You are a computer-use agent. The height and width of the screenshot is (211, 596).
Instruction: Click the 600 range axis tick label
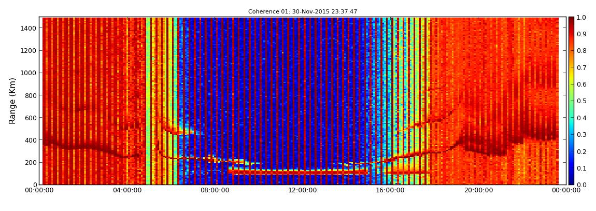(x=31, y=118)
